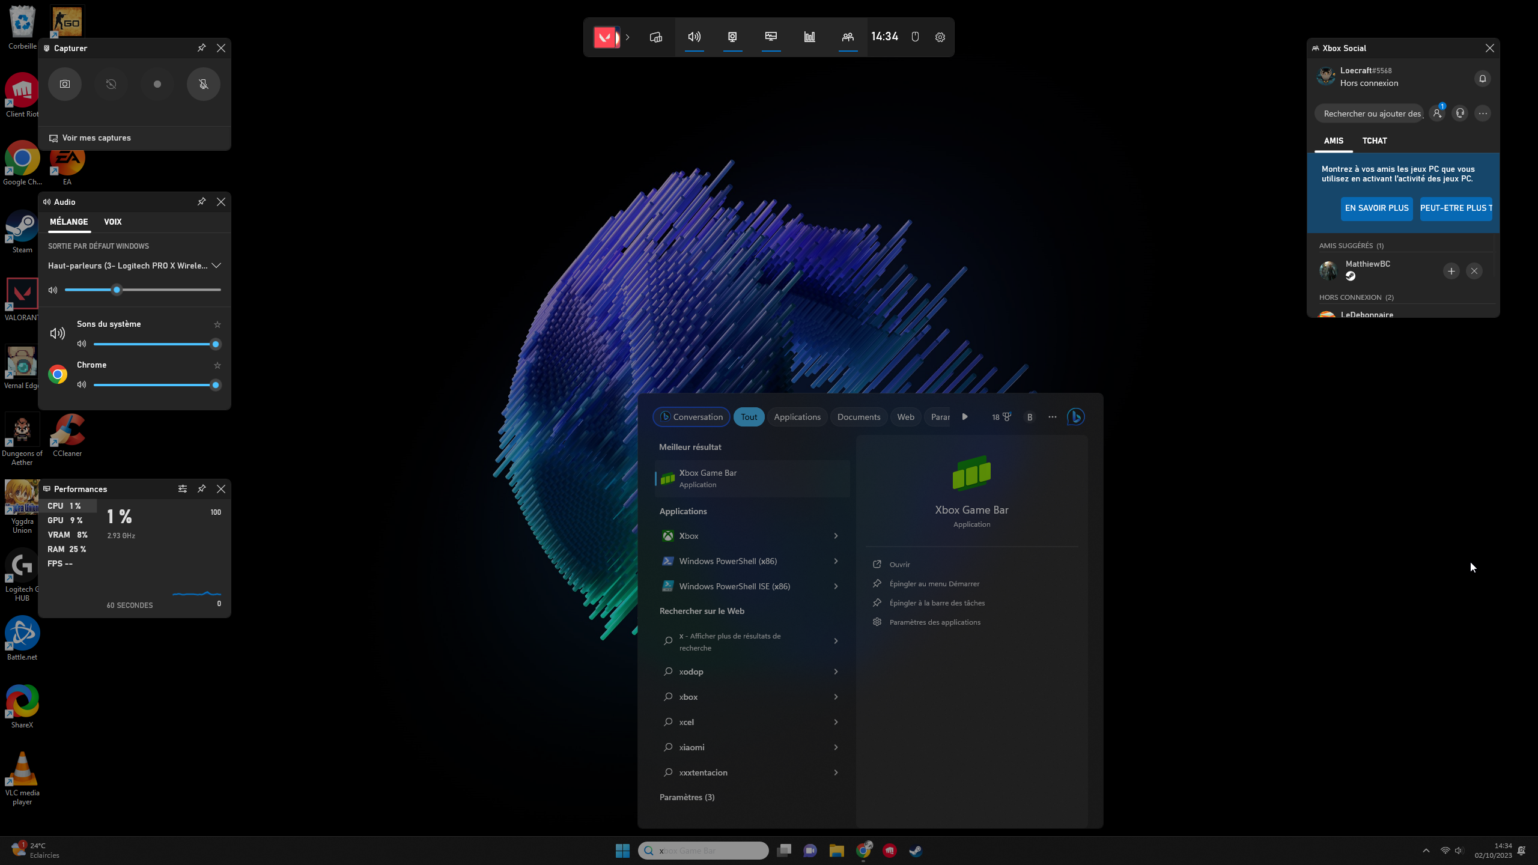Click the friend requests icon in Xbox Social

(x=1437, y=114)
